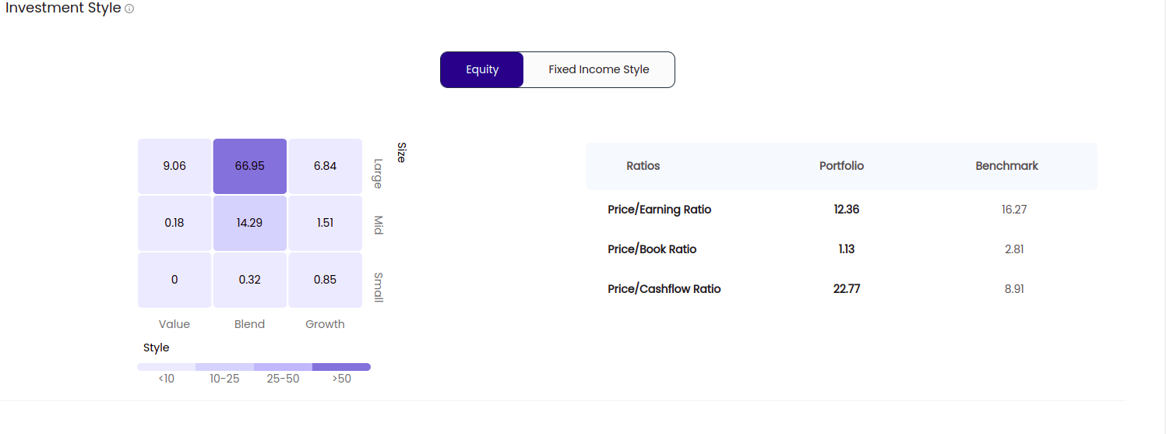Screen dimensions: 1166x434
Task: Click the >50 legend color segment
Action: click(341, 367)
